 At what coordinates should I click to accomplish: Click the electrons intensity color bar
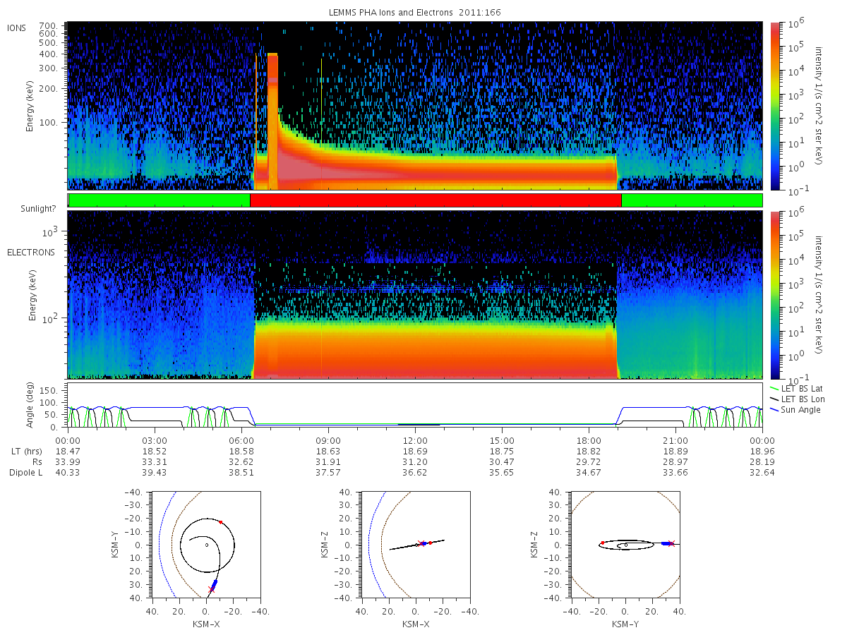(774, 294)
